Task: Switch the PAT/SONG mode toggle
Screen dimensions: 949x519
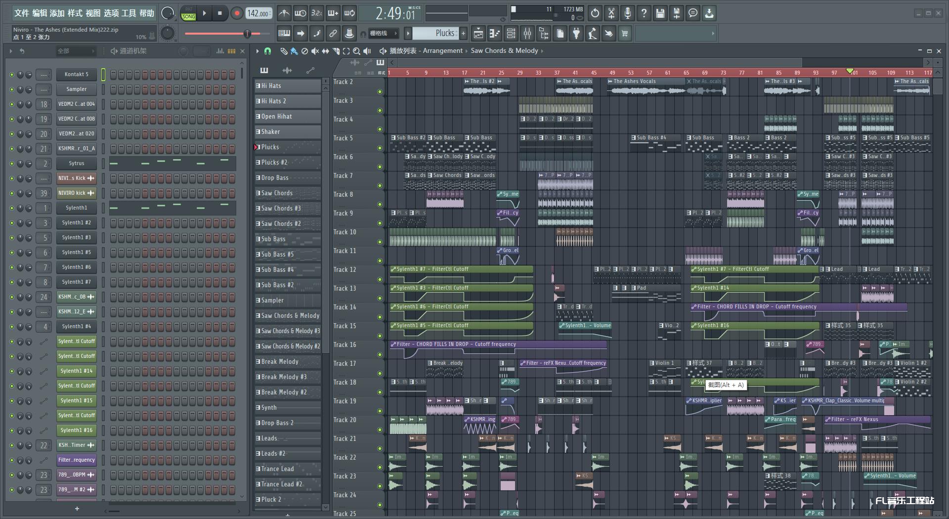Action: tap(188, 13)
